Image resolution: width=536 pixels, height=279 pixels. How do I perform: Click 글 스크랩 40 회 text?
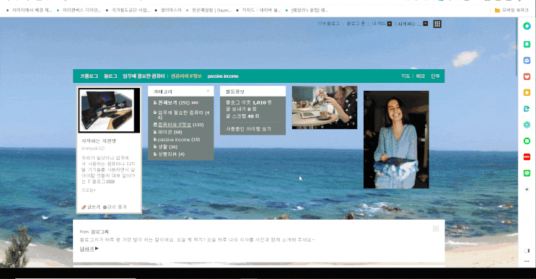242,116
